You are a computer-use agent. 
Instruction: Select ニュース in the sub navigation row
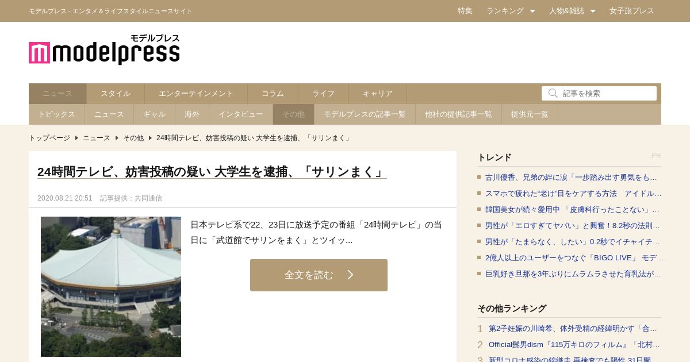click(x=109, y=114)
